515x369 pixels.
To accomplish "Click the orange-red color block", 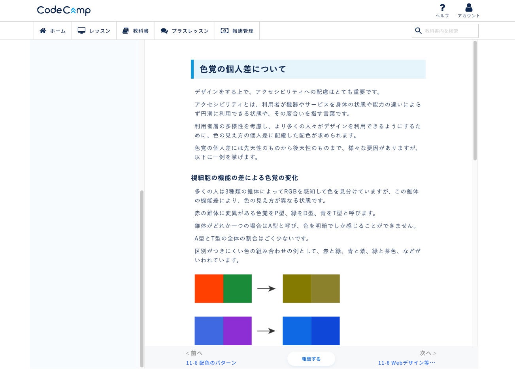I will pos(209,288).
